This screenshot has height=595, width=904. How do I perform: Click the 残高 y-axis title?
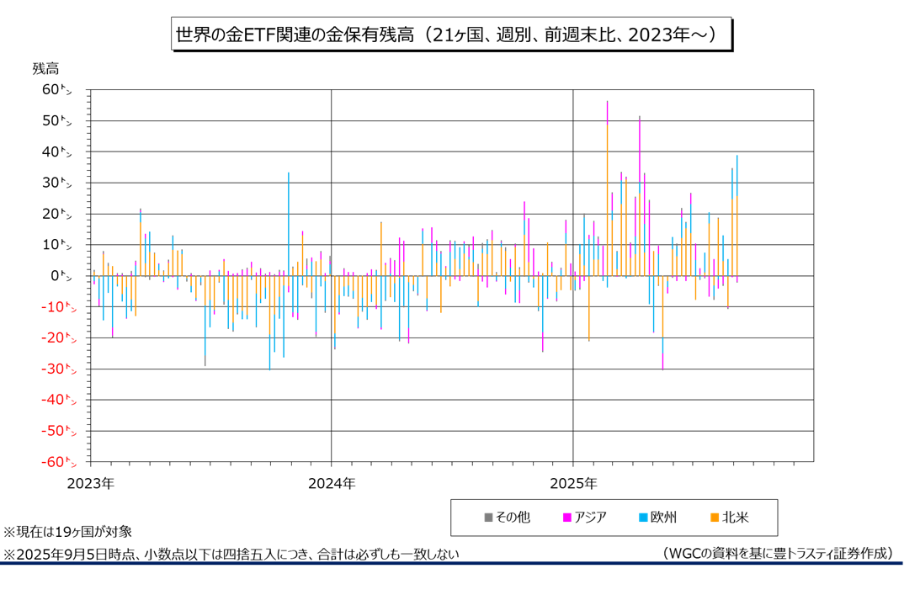click(45, 69)
